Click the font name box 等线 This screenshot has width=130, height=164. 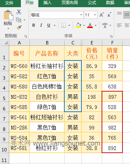click(55, 15)
